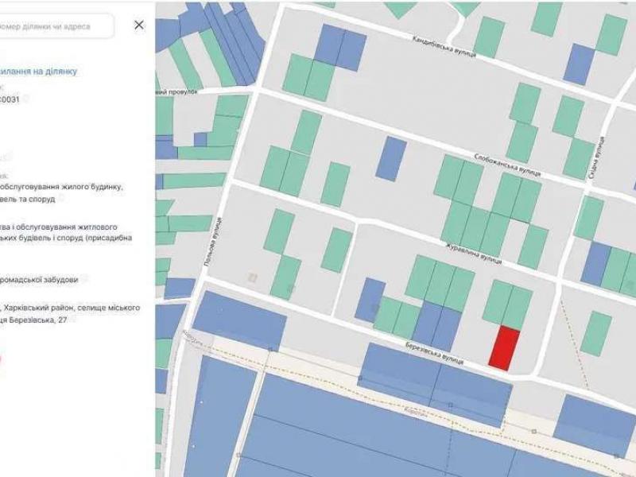This screenshot has width=636, height=477.
Task: Click the small orange square marker near Польова вулиця
Action: 253,277
